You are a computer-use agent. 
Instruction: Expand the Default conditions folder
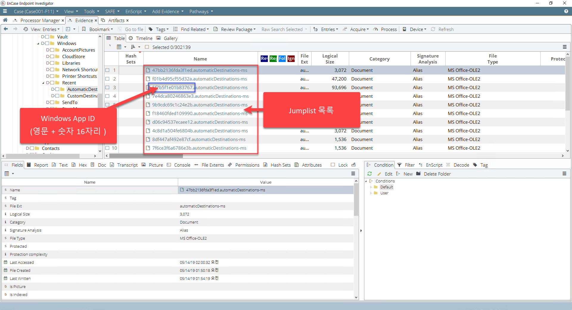point(371,187)
